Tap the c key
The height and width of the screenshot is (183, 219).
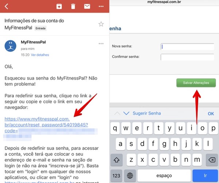[153, 160]
